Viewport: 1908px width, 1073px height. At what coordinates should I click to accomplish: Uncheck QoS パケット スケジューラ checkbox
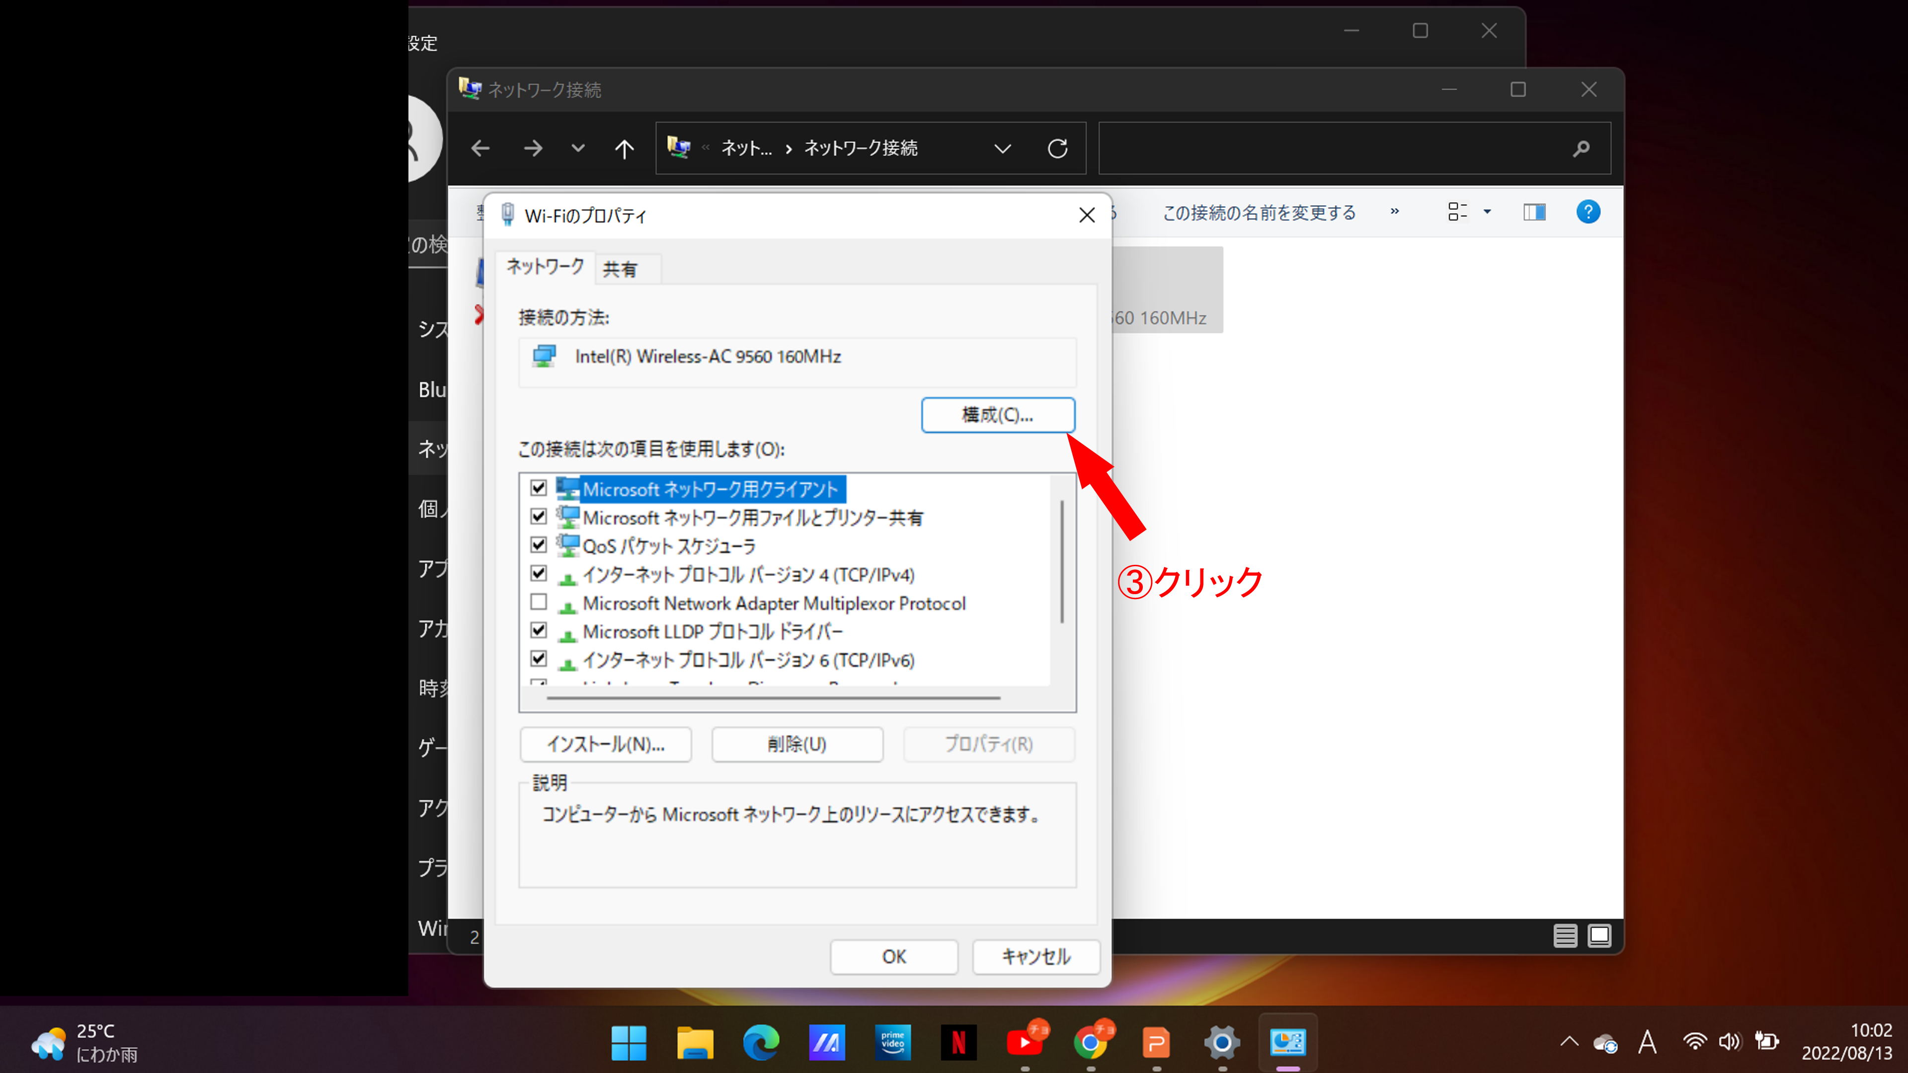pyautogui.click(x=539, y=545)
